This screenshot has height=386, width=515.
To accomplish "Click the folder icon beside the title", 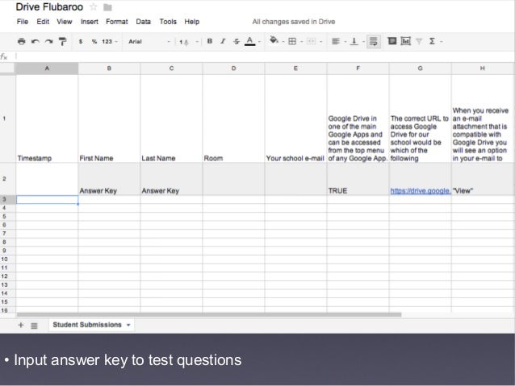I will pos(107,6).
